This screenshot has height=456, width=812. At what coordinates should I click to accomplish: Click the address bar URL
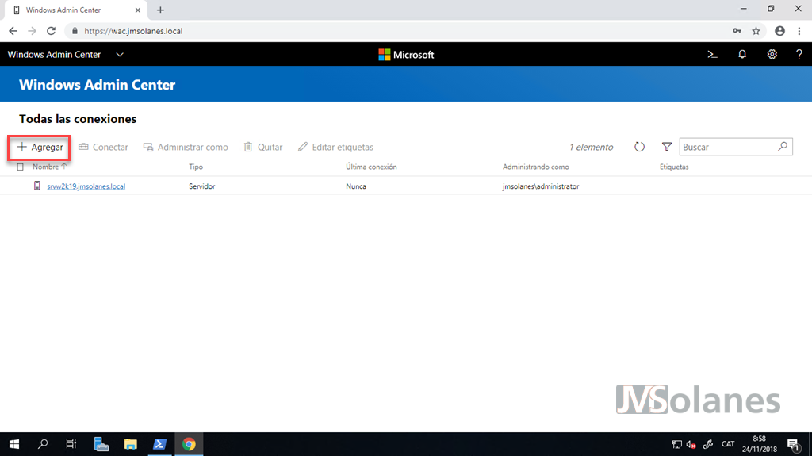133,31
